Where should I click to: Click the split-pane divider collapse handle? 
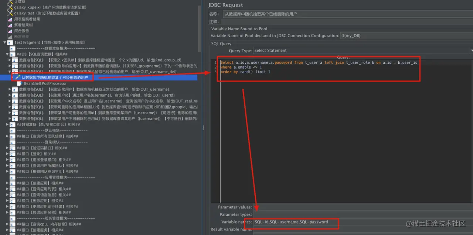203,127
